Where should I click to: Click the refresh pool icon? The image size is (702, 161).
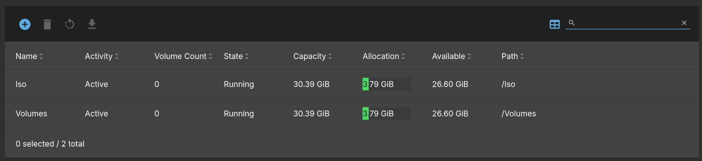coord(70,24)
